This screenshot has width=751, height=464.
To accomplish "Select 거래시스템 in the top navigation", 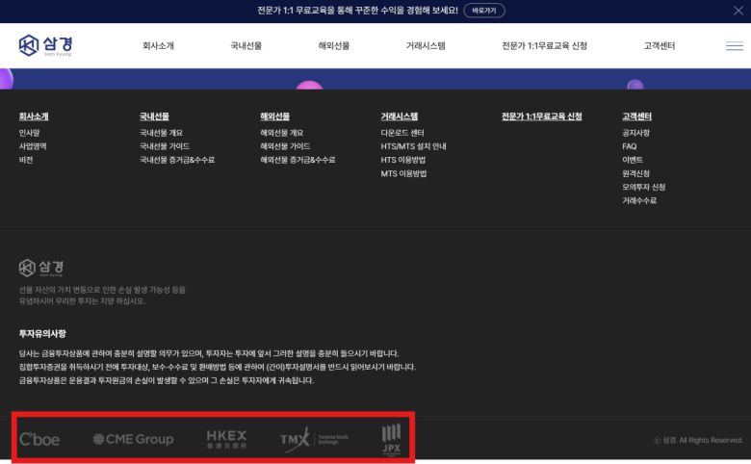I will [425, 46].
